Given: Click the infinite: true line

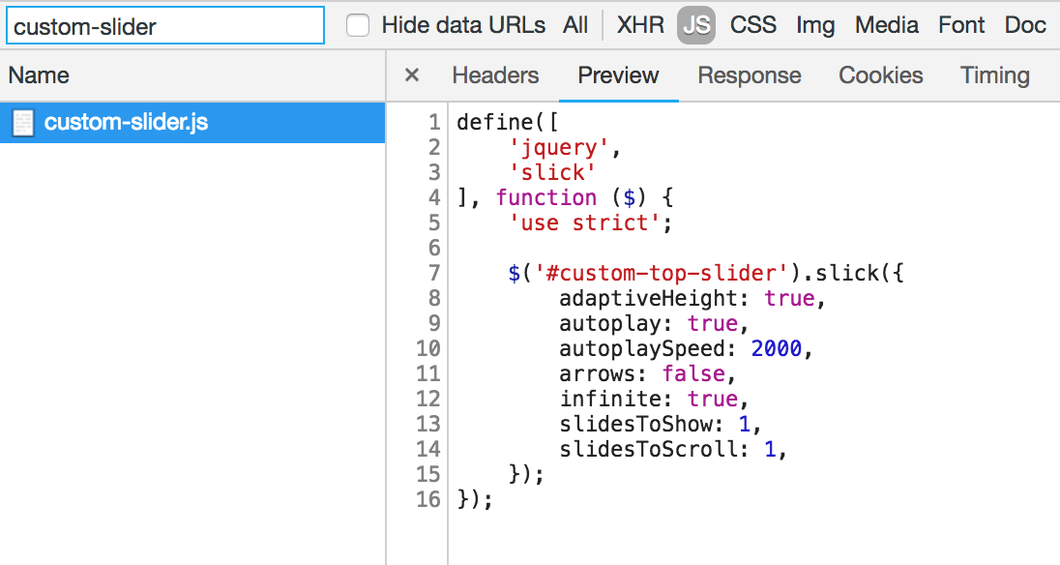Looking at the screenshot, I should [x=654, y=398].
